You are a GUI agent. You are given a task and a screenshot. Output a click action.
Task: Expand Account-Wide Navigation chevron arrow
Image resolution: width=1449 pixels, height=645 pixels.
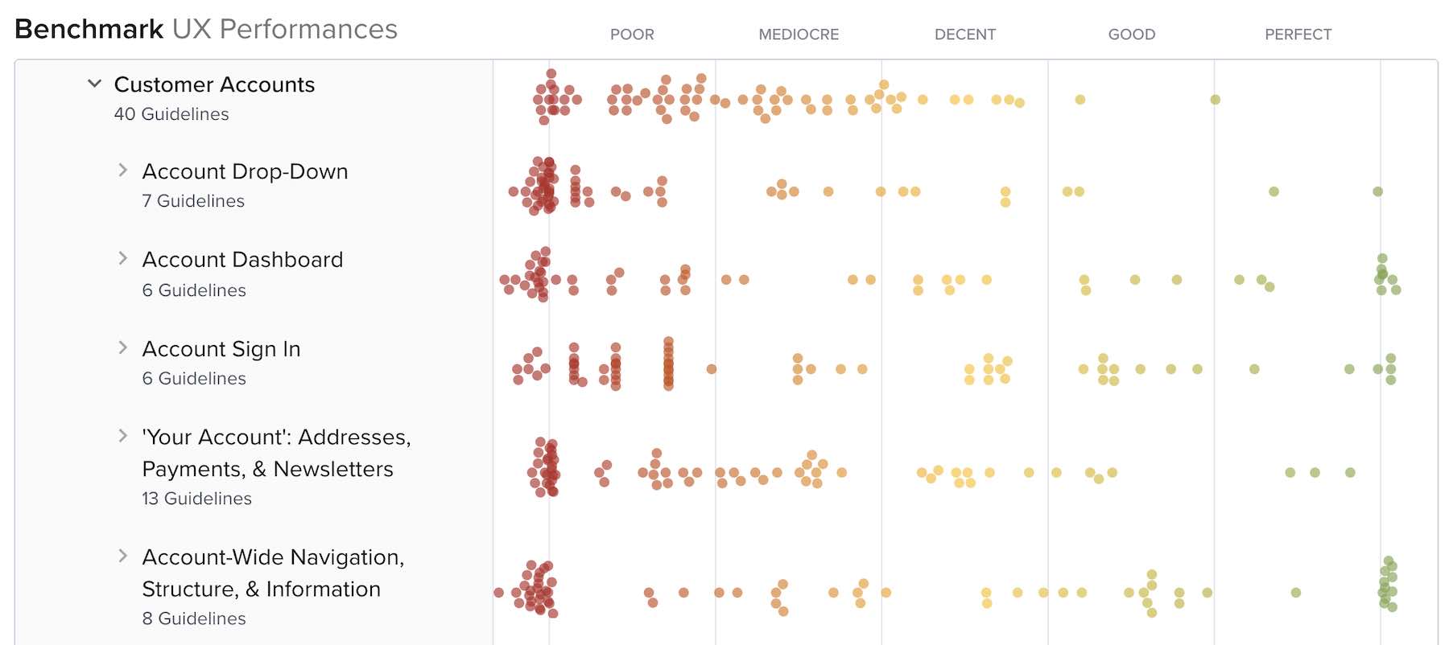pos(122,556)
